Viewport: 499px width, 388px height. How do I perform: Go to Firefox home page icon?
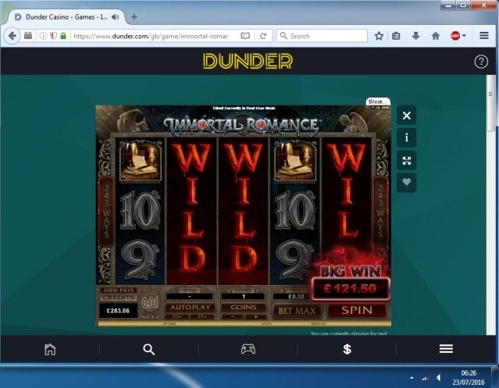435,36
